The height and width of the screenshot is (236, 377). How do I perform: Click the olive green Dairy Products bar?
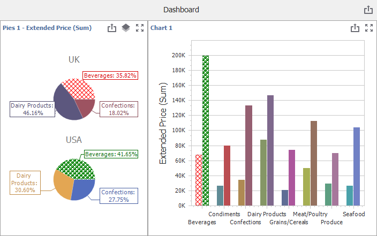[x=263, y=172]
